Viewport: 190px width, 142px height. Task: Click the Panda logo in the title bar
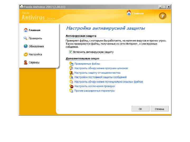click(22, 7)
